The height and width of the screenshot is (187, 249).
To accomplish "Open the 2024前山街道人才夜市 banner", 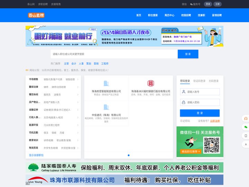I will [x=124, y=36].
